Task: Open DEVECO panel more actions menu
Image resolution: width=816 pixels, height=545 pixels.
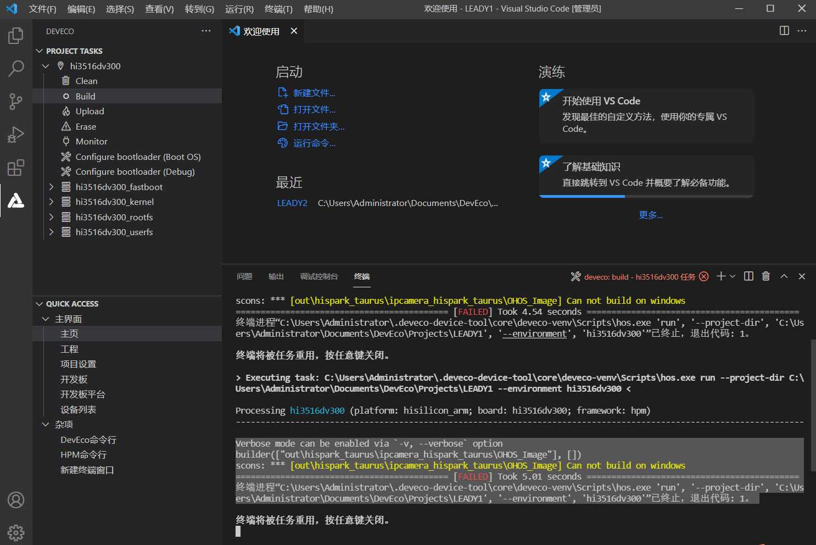Action: click(206, 31)
